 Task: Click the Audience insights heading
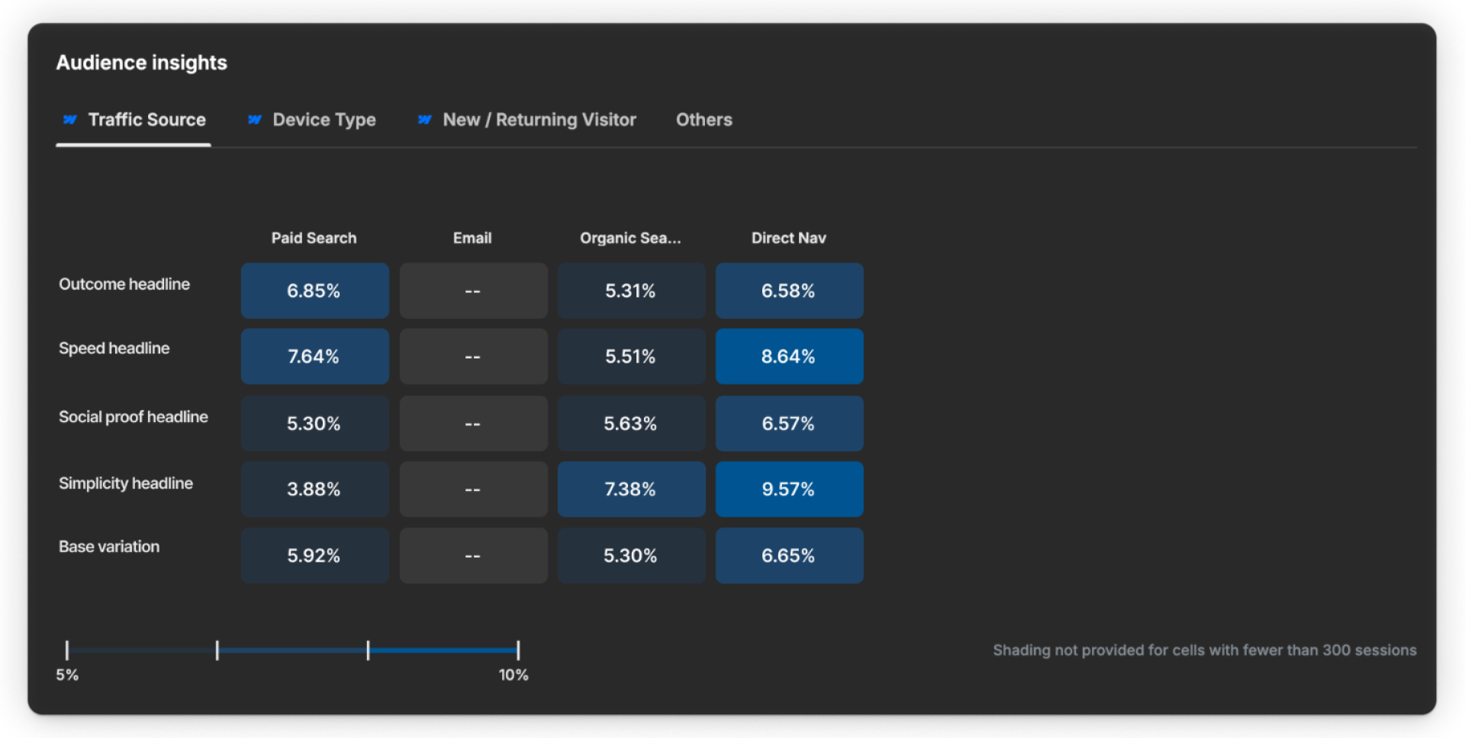142,63
